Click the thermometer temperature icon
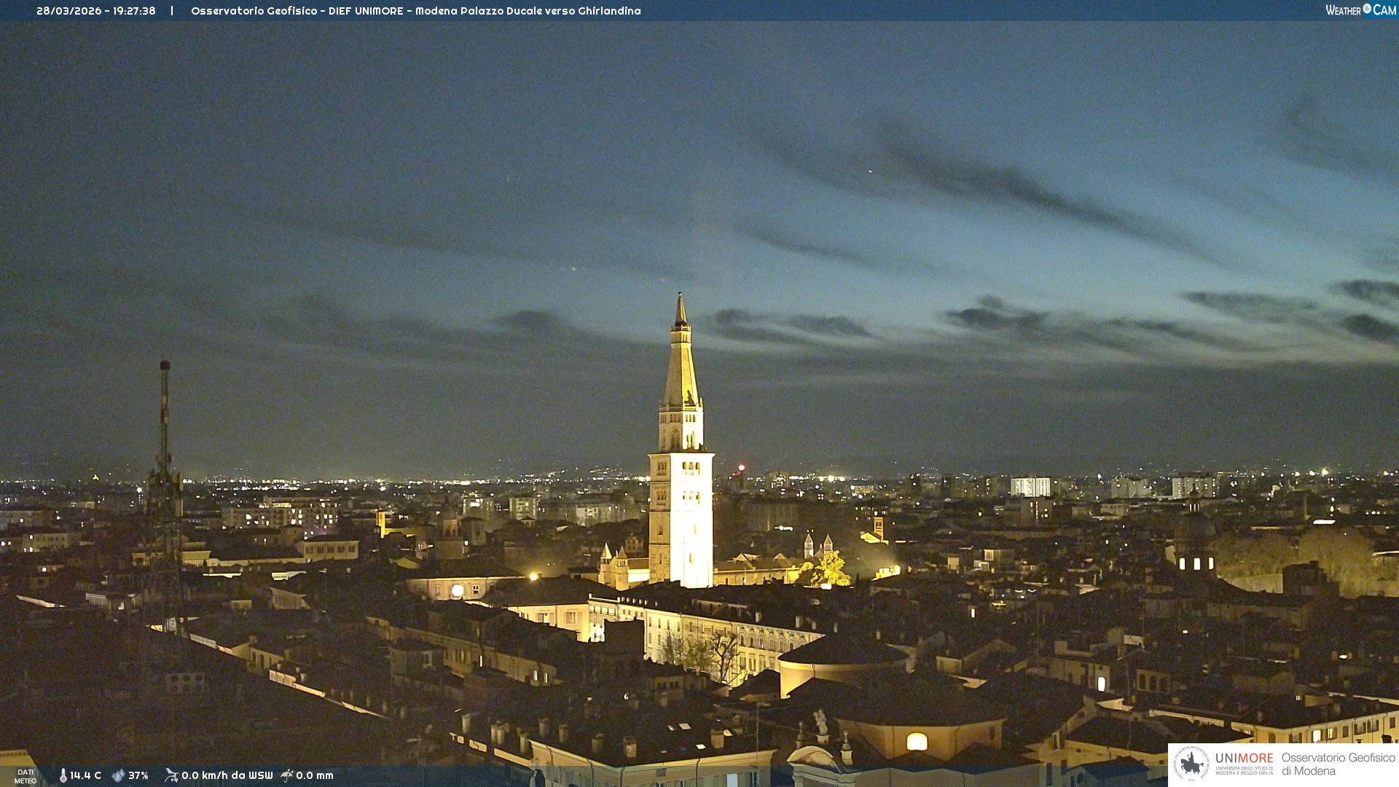The image size is (1399, 787). pos(63,775)
